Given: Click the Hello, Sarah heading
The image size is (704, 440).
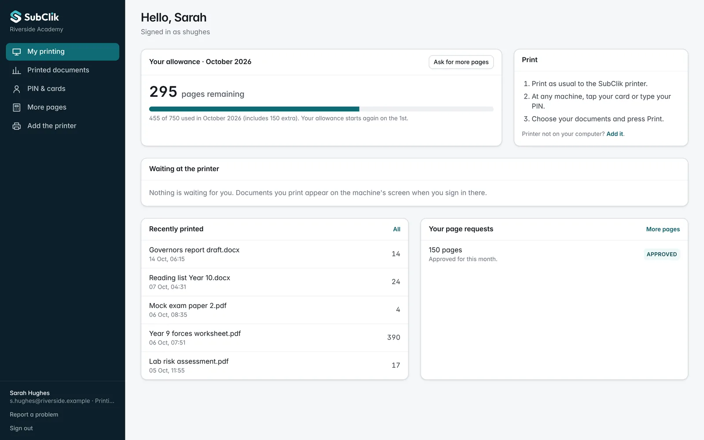Looking at the screenshot, I should [x=173, y=18].
